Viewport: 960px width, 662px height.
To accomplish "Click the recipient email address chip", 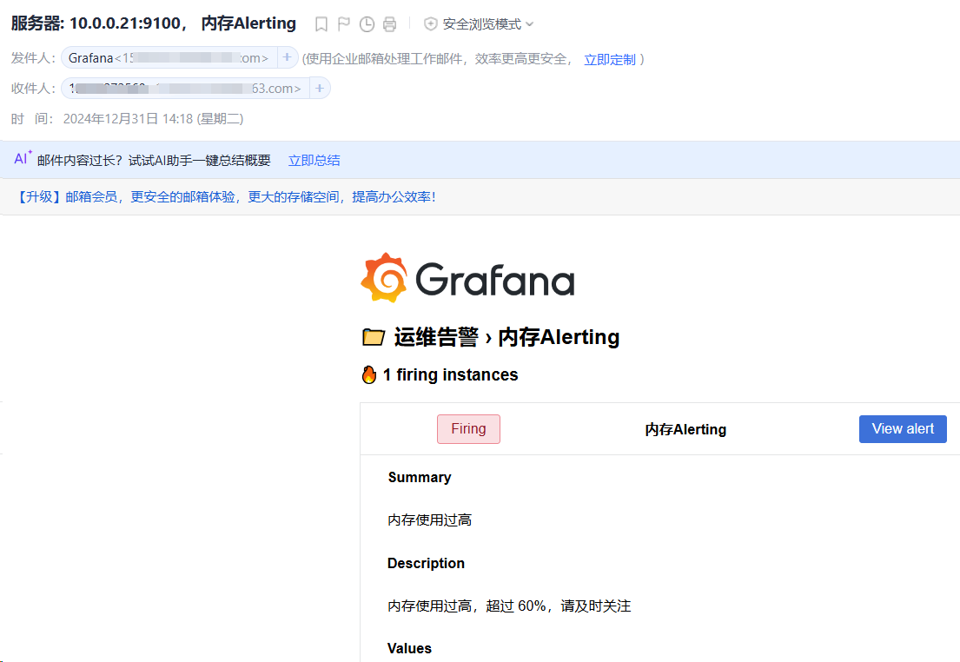I will [185, 89].
